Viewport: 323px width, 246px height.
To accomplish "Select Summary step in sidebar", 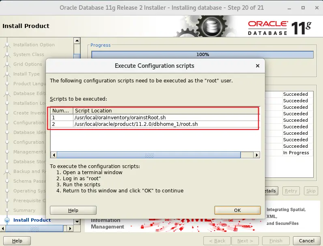I will [x=24, y=210].
